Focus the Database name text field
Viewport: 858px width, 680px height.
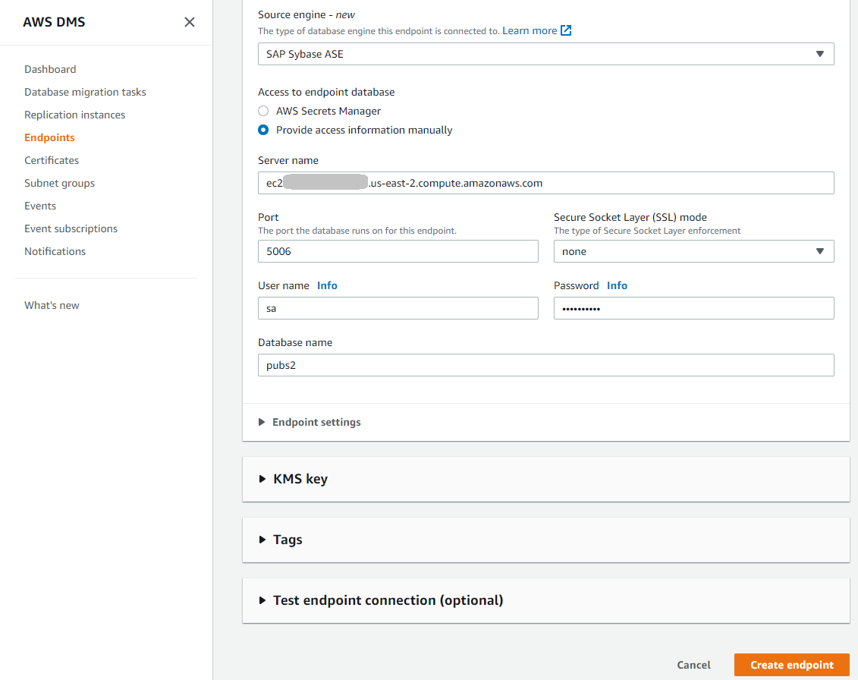[x=545, y=365]
